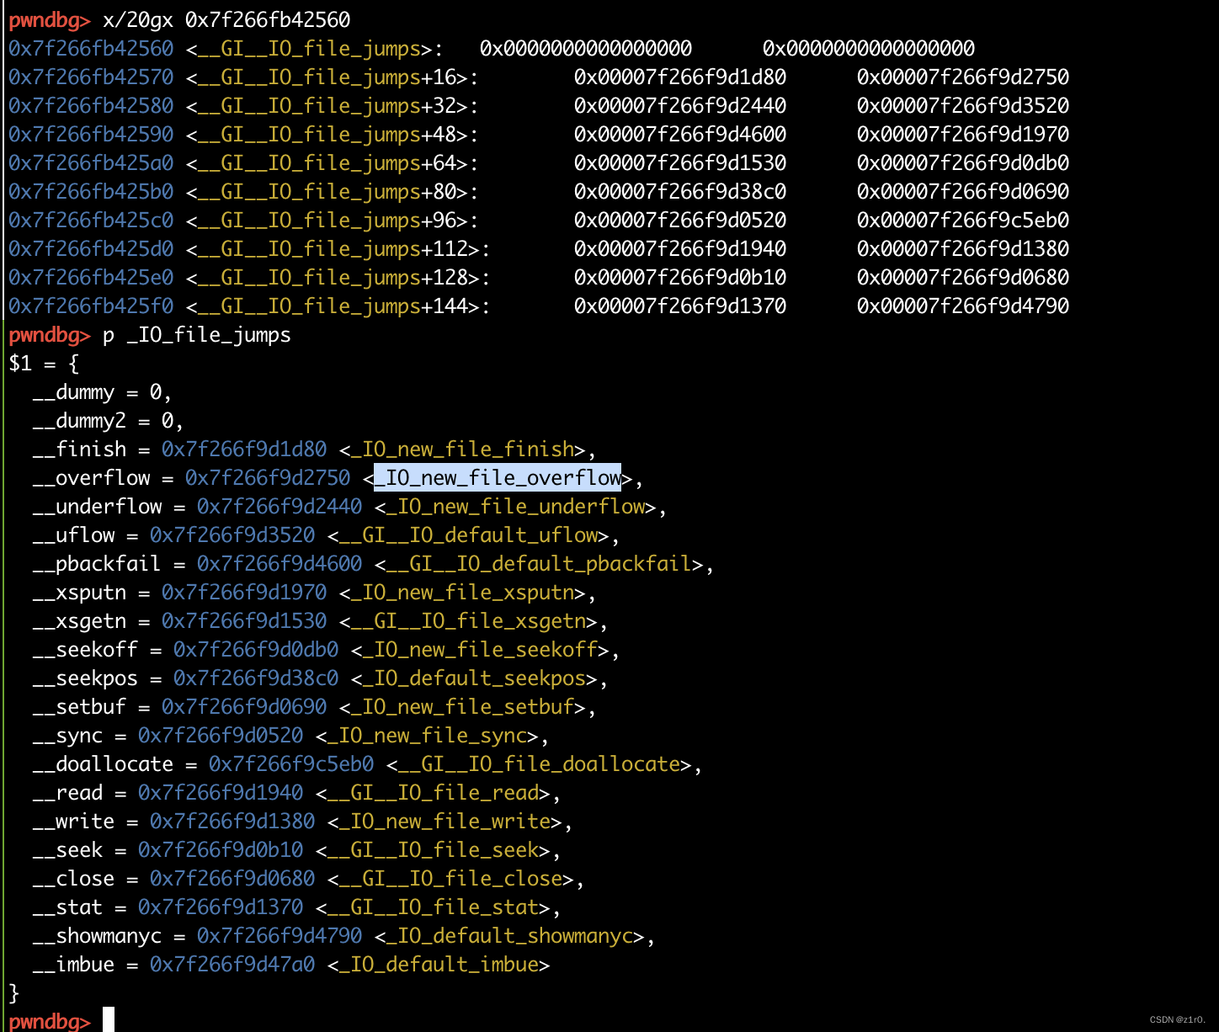Screen dimensions: 1219x1032
Task: Select the __dummy = 0 field
Action: 102,391
